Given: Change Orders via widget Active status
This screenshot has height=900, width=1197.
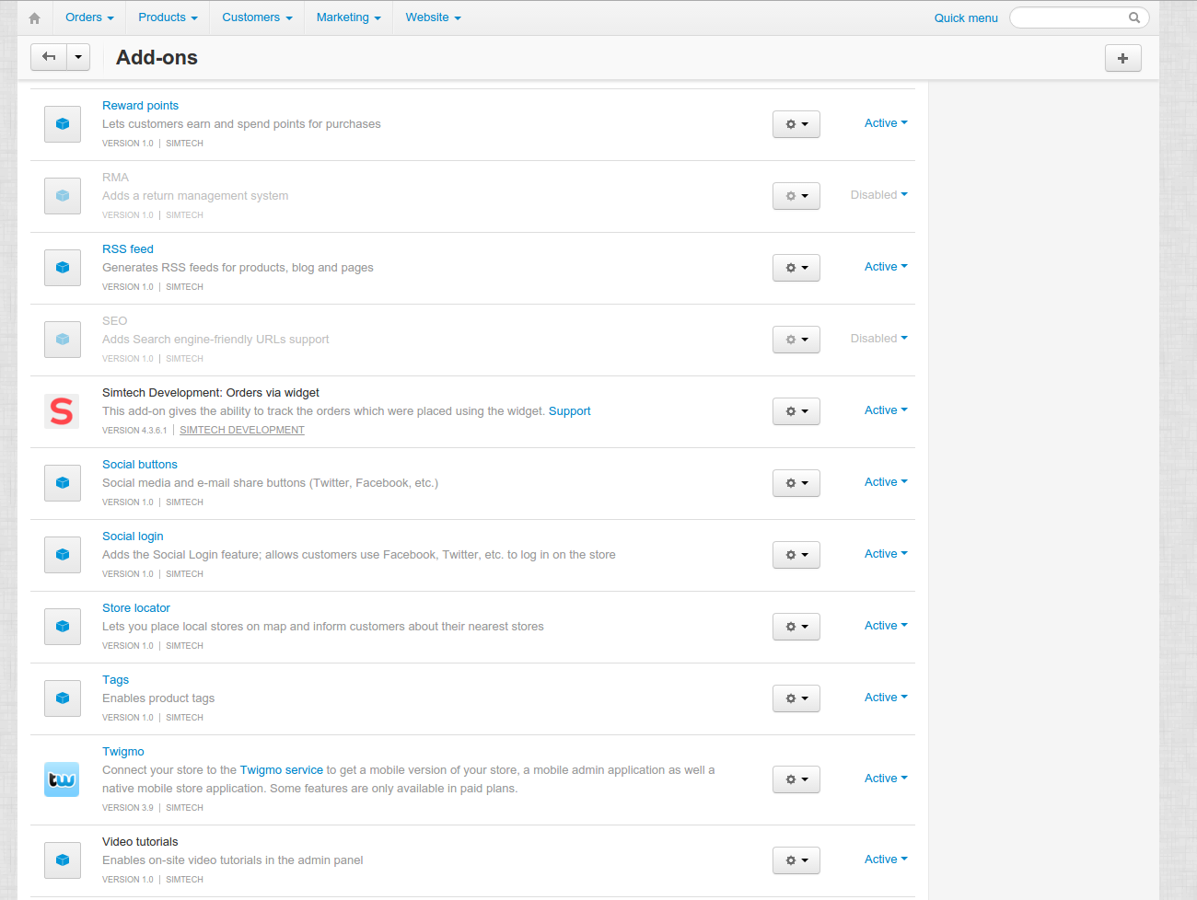Looking at the screenshot, I should (x=886, y=410).
